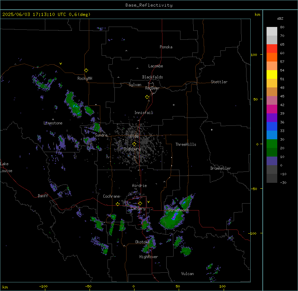Pick the red 60–65 dBZ legend swatch
This screenshot has height=291, width=298.
[x=272, y=49]
